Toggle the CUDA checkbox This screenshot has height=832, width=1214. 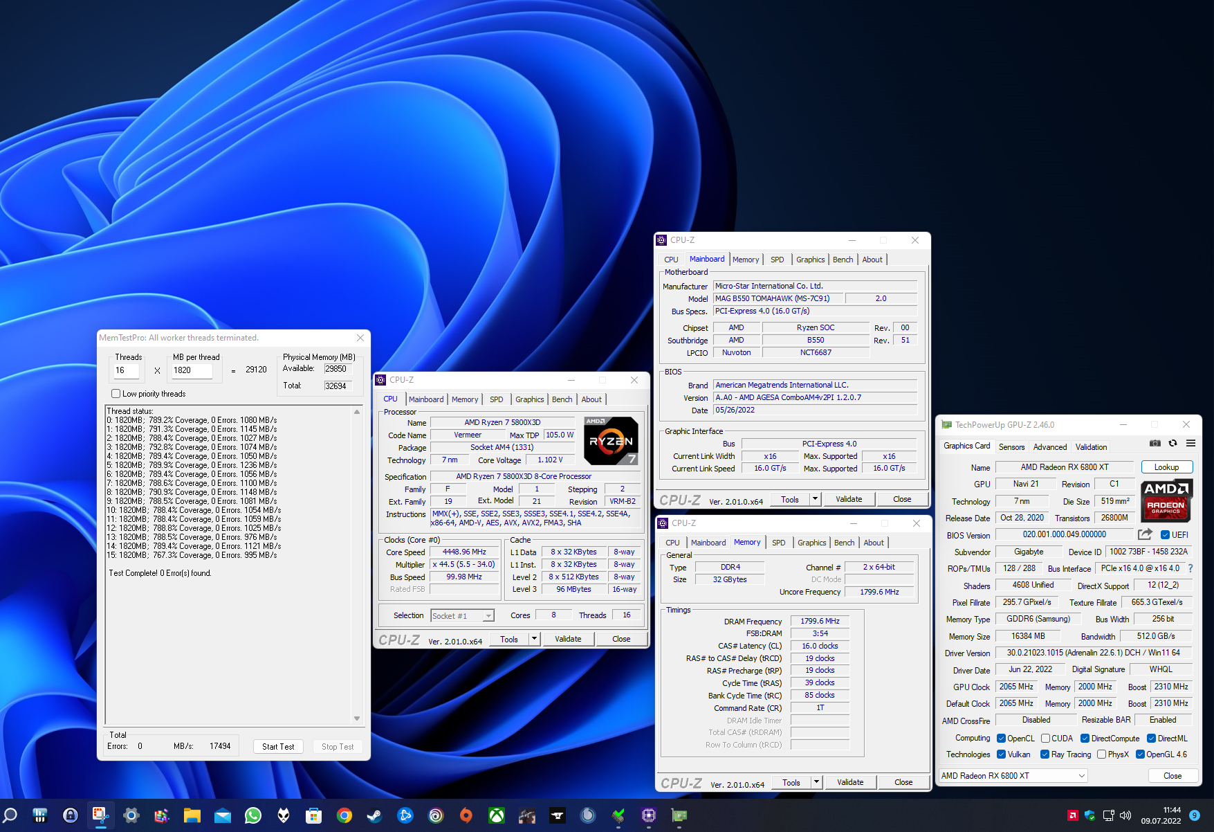pyautogui.click(x=1045, y=738)
